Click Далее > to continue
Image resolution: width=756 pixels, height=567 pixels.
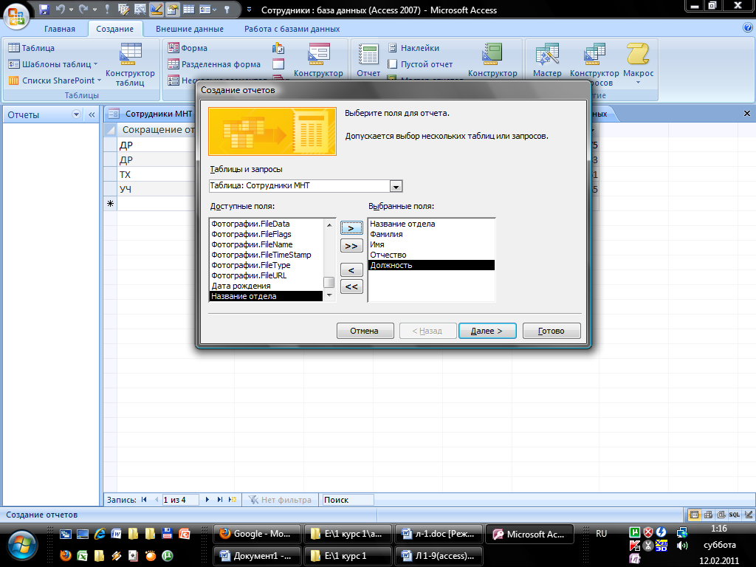point(487,331)
